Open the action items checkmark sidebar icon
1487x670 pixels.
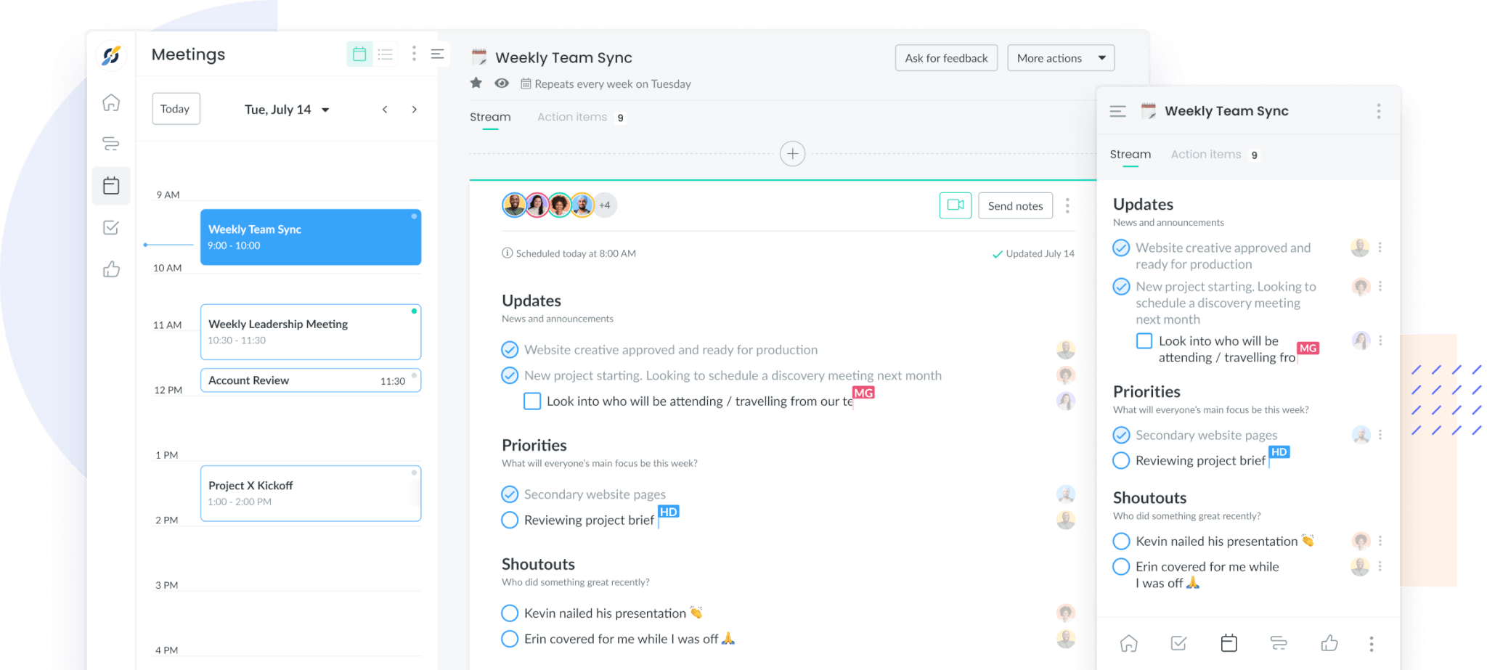[111, 227]
